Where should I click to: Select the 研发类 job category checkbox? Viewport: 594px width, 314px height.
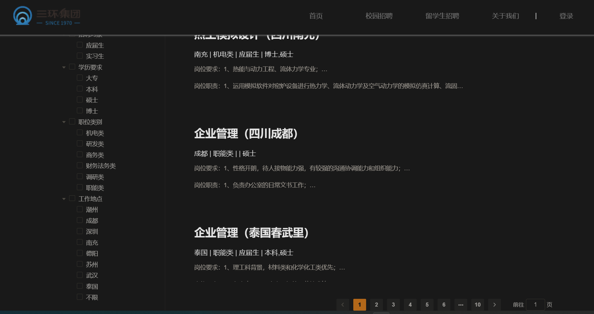(80, 143)
